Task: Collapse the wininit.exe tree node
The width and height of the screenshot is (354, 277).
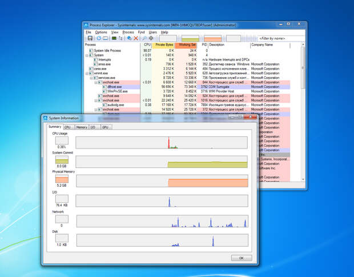Action: click(x=87, y=73)
